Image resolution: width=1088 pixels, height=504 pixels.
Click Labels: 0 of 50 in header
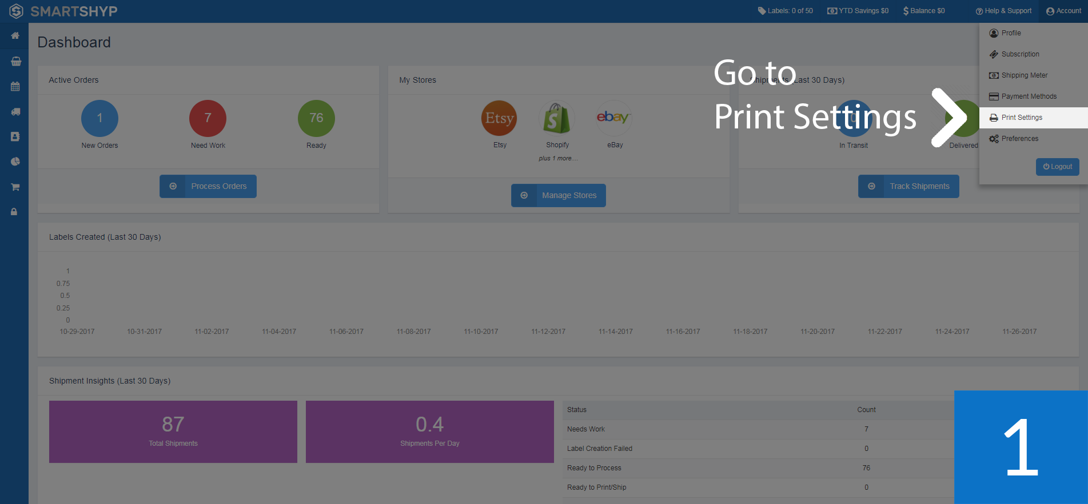point(785,11)
